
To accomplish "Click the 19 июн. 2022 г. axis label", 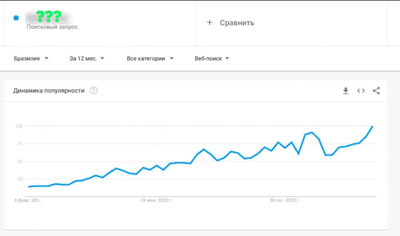I will tap(156, 200).
